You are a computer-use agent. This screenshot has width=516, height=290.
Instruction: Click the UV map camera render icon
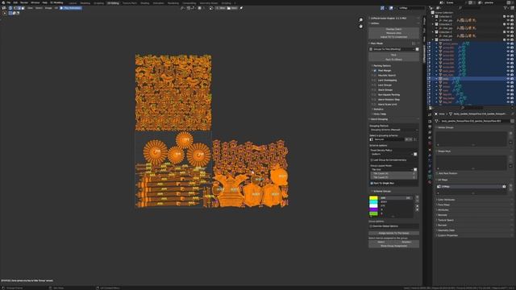(504, 186)
